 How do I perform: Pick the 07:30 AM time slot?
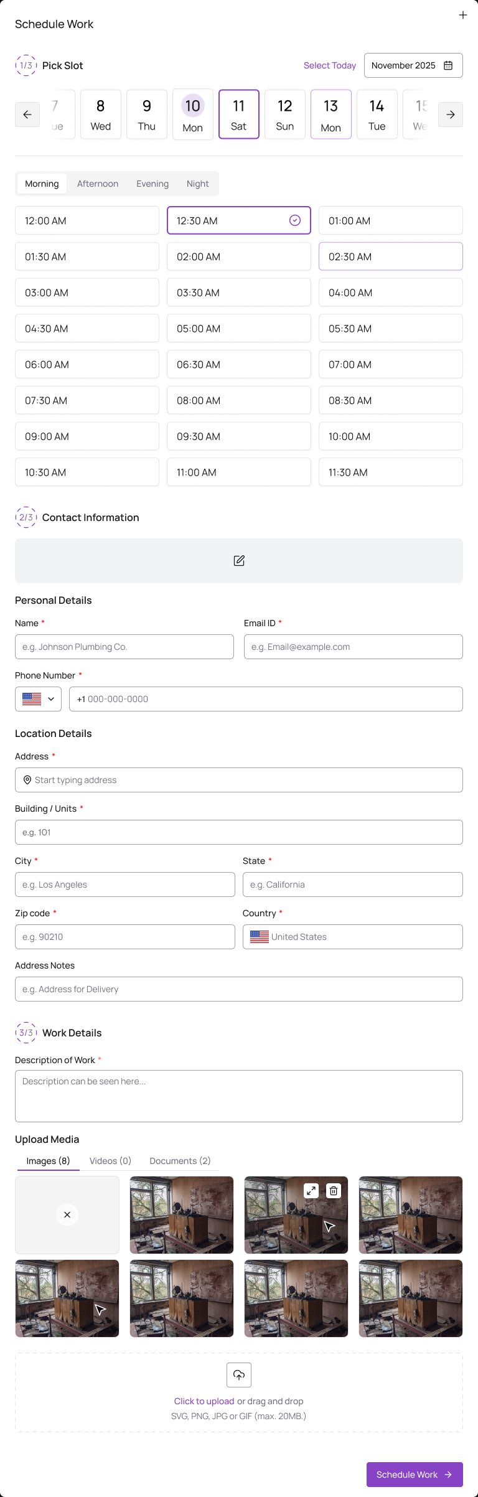[87, 400]
